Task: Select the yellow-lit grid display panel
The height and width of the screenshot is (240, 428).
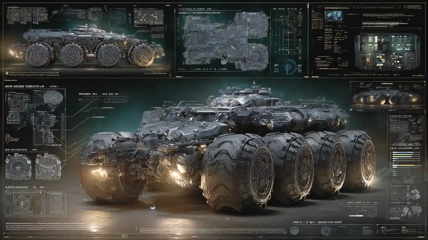Action: 148,17
